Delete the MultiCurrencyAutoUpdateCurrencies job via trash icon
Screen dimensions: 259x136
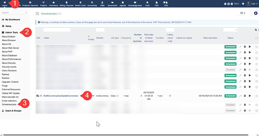coord(245,96)
